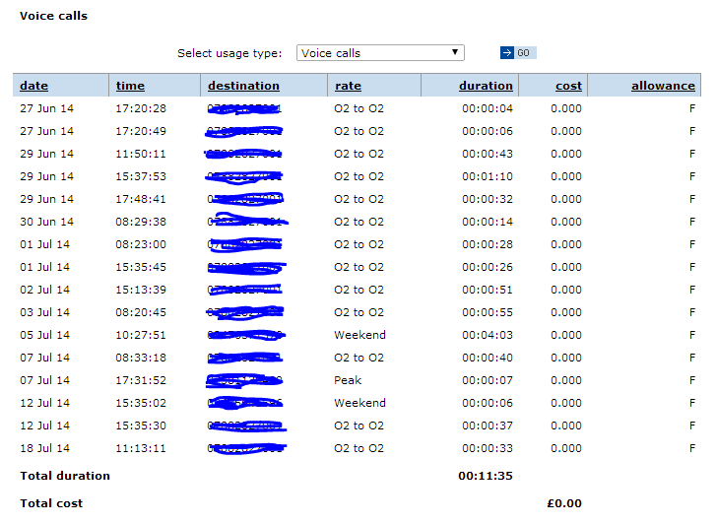
Task: Click the 00:01:10 duration entry
Action: point(488,176)
